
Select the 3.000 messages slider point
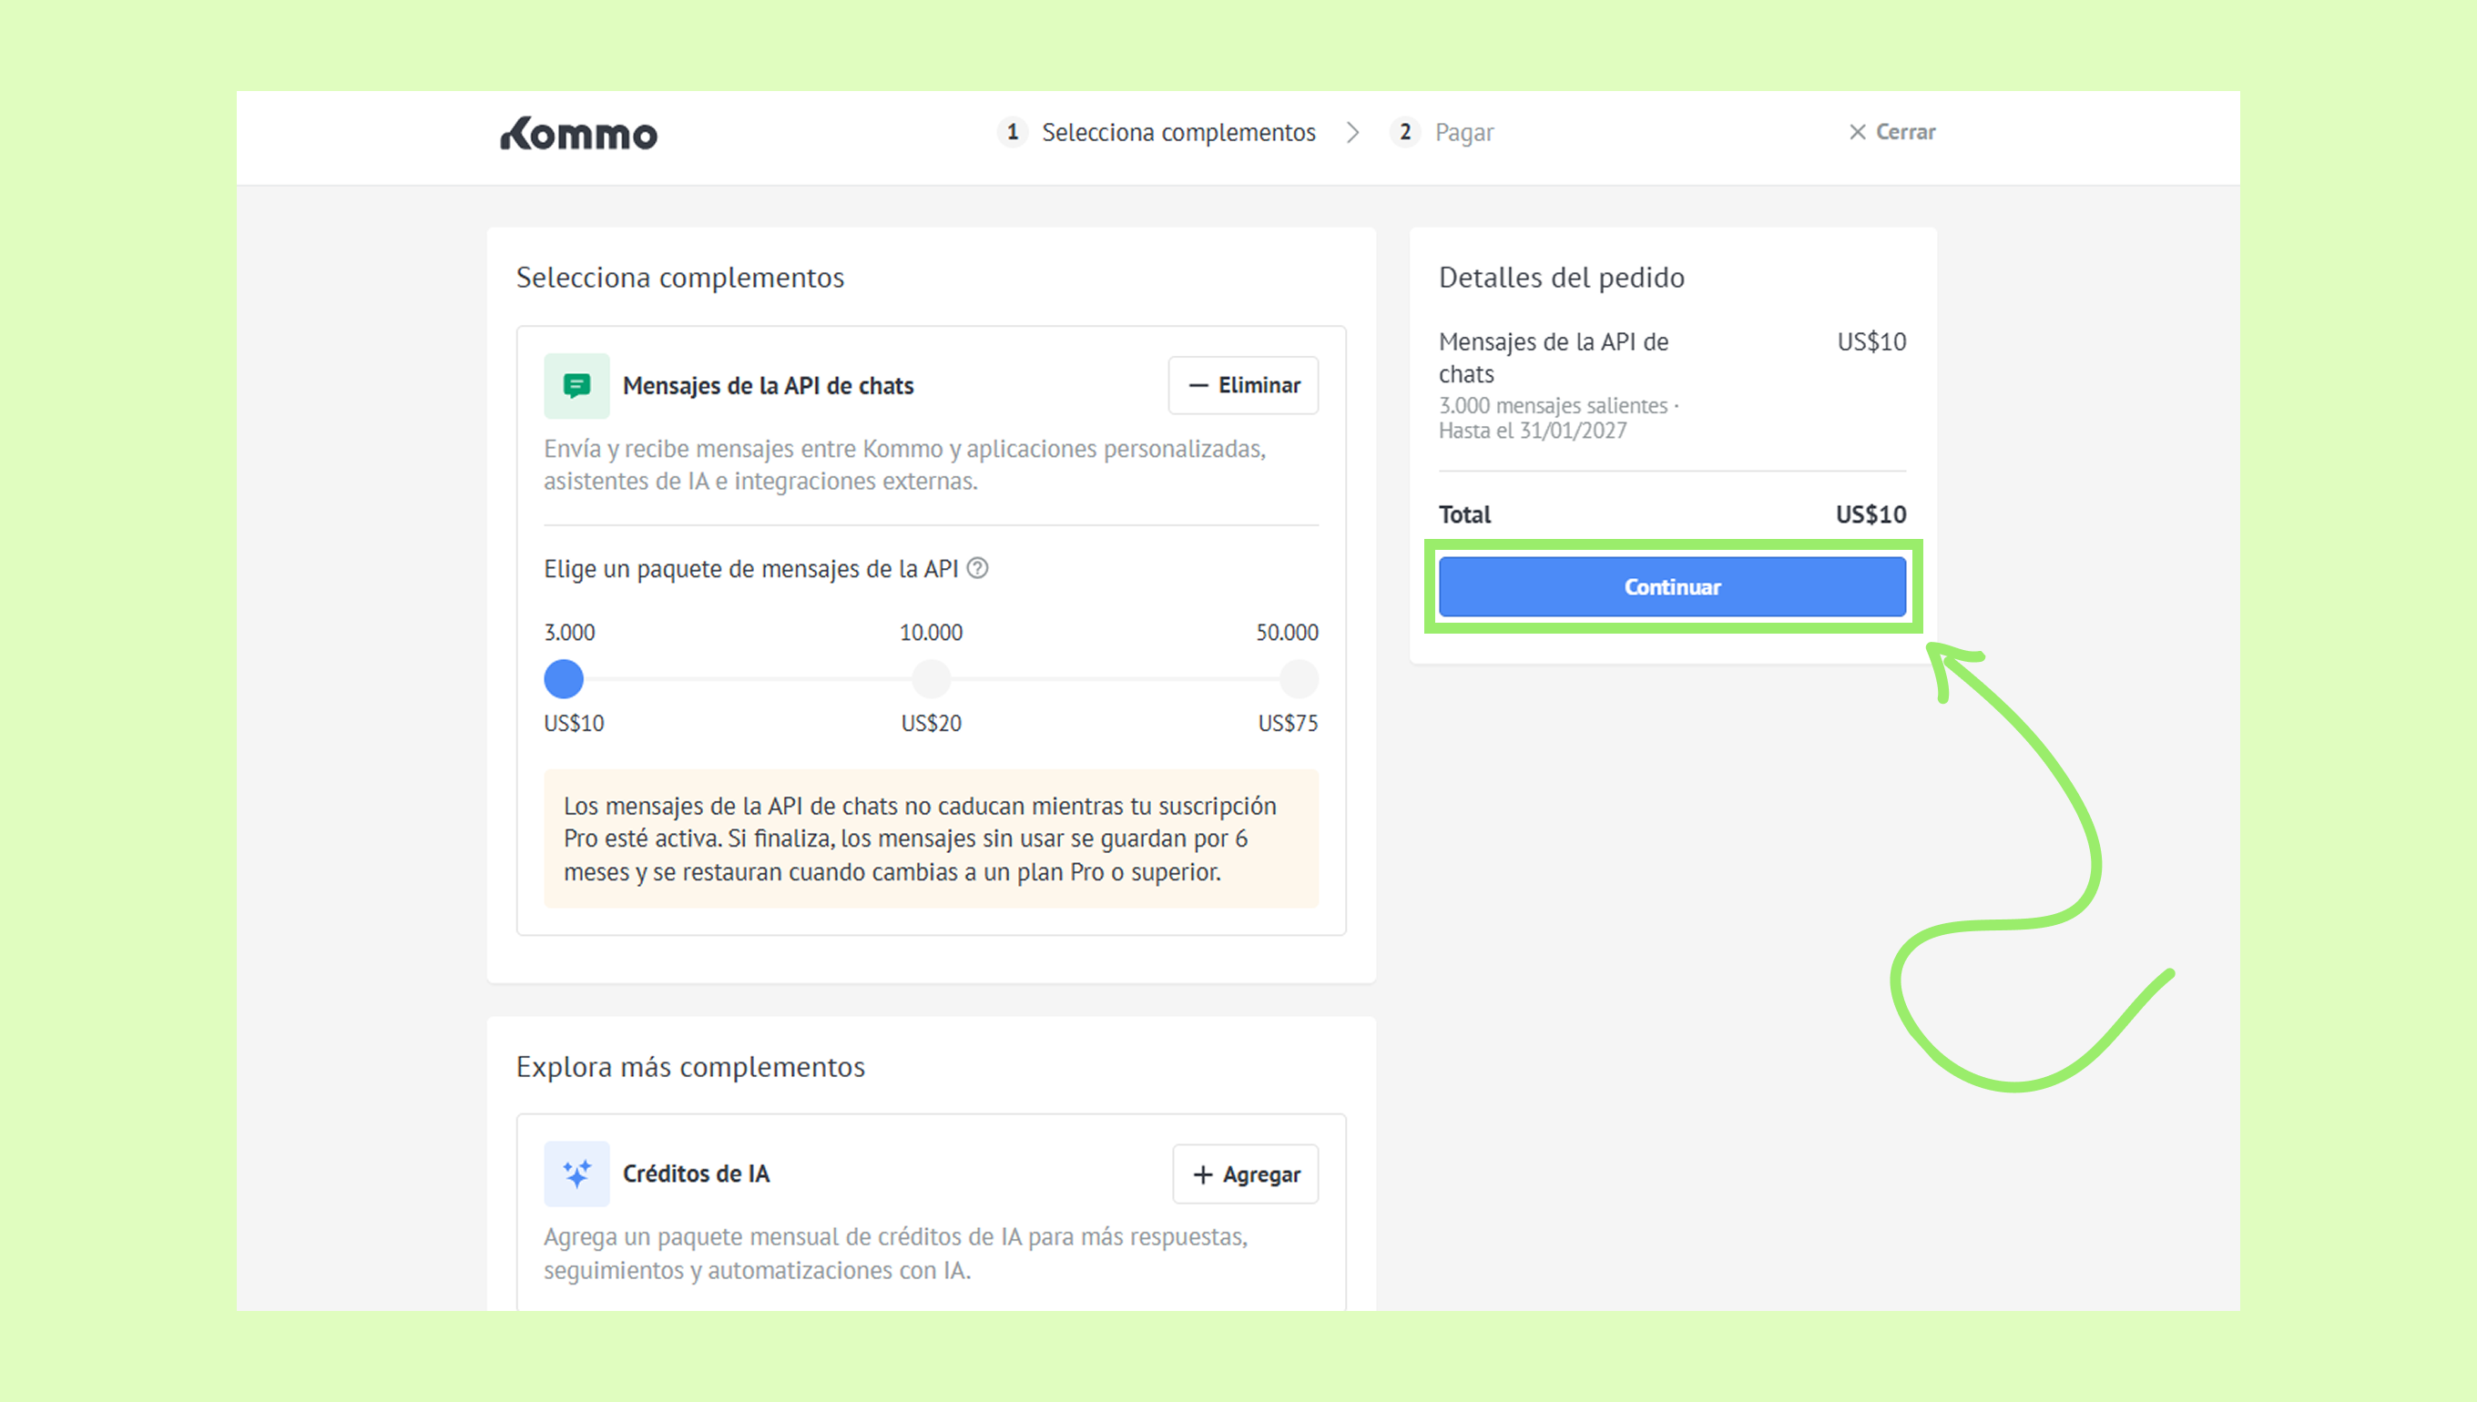(565, 679)
